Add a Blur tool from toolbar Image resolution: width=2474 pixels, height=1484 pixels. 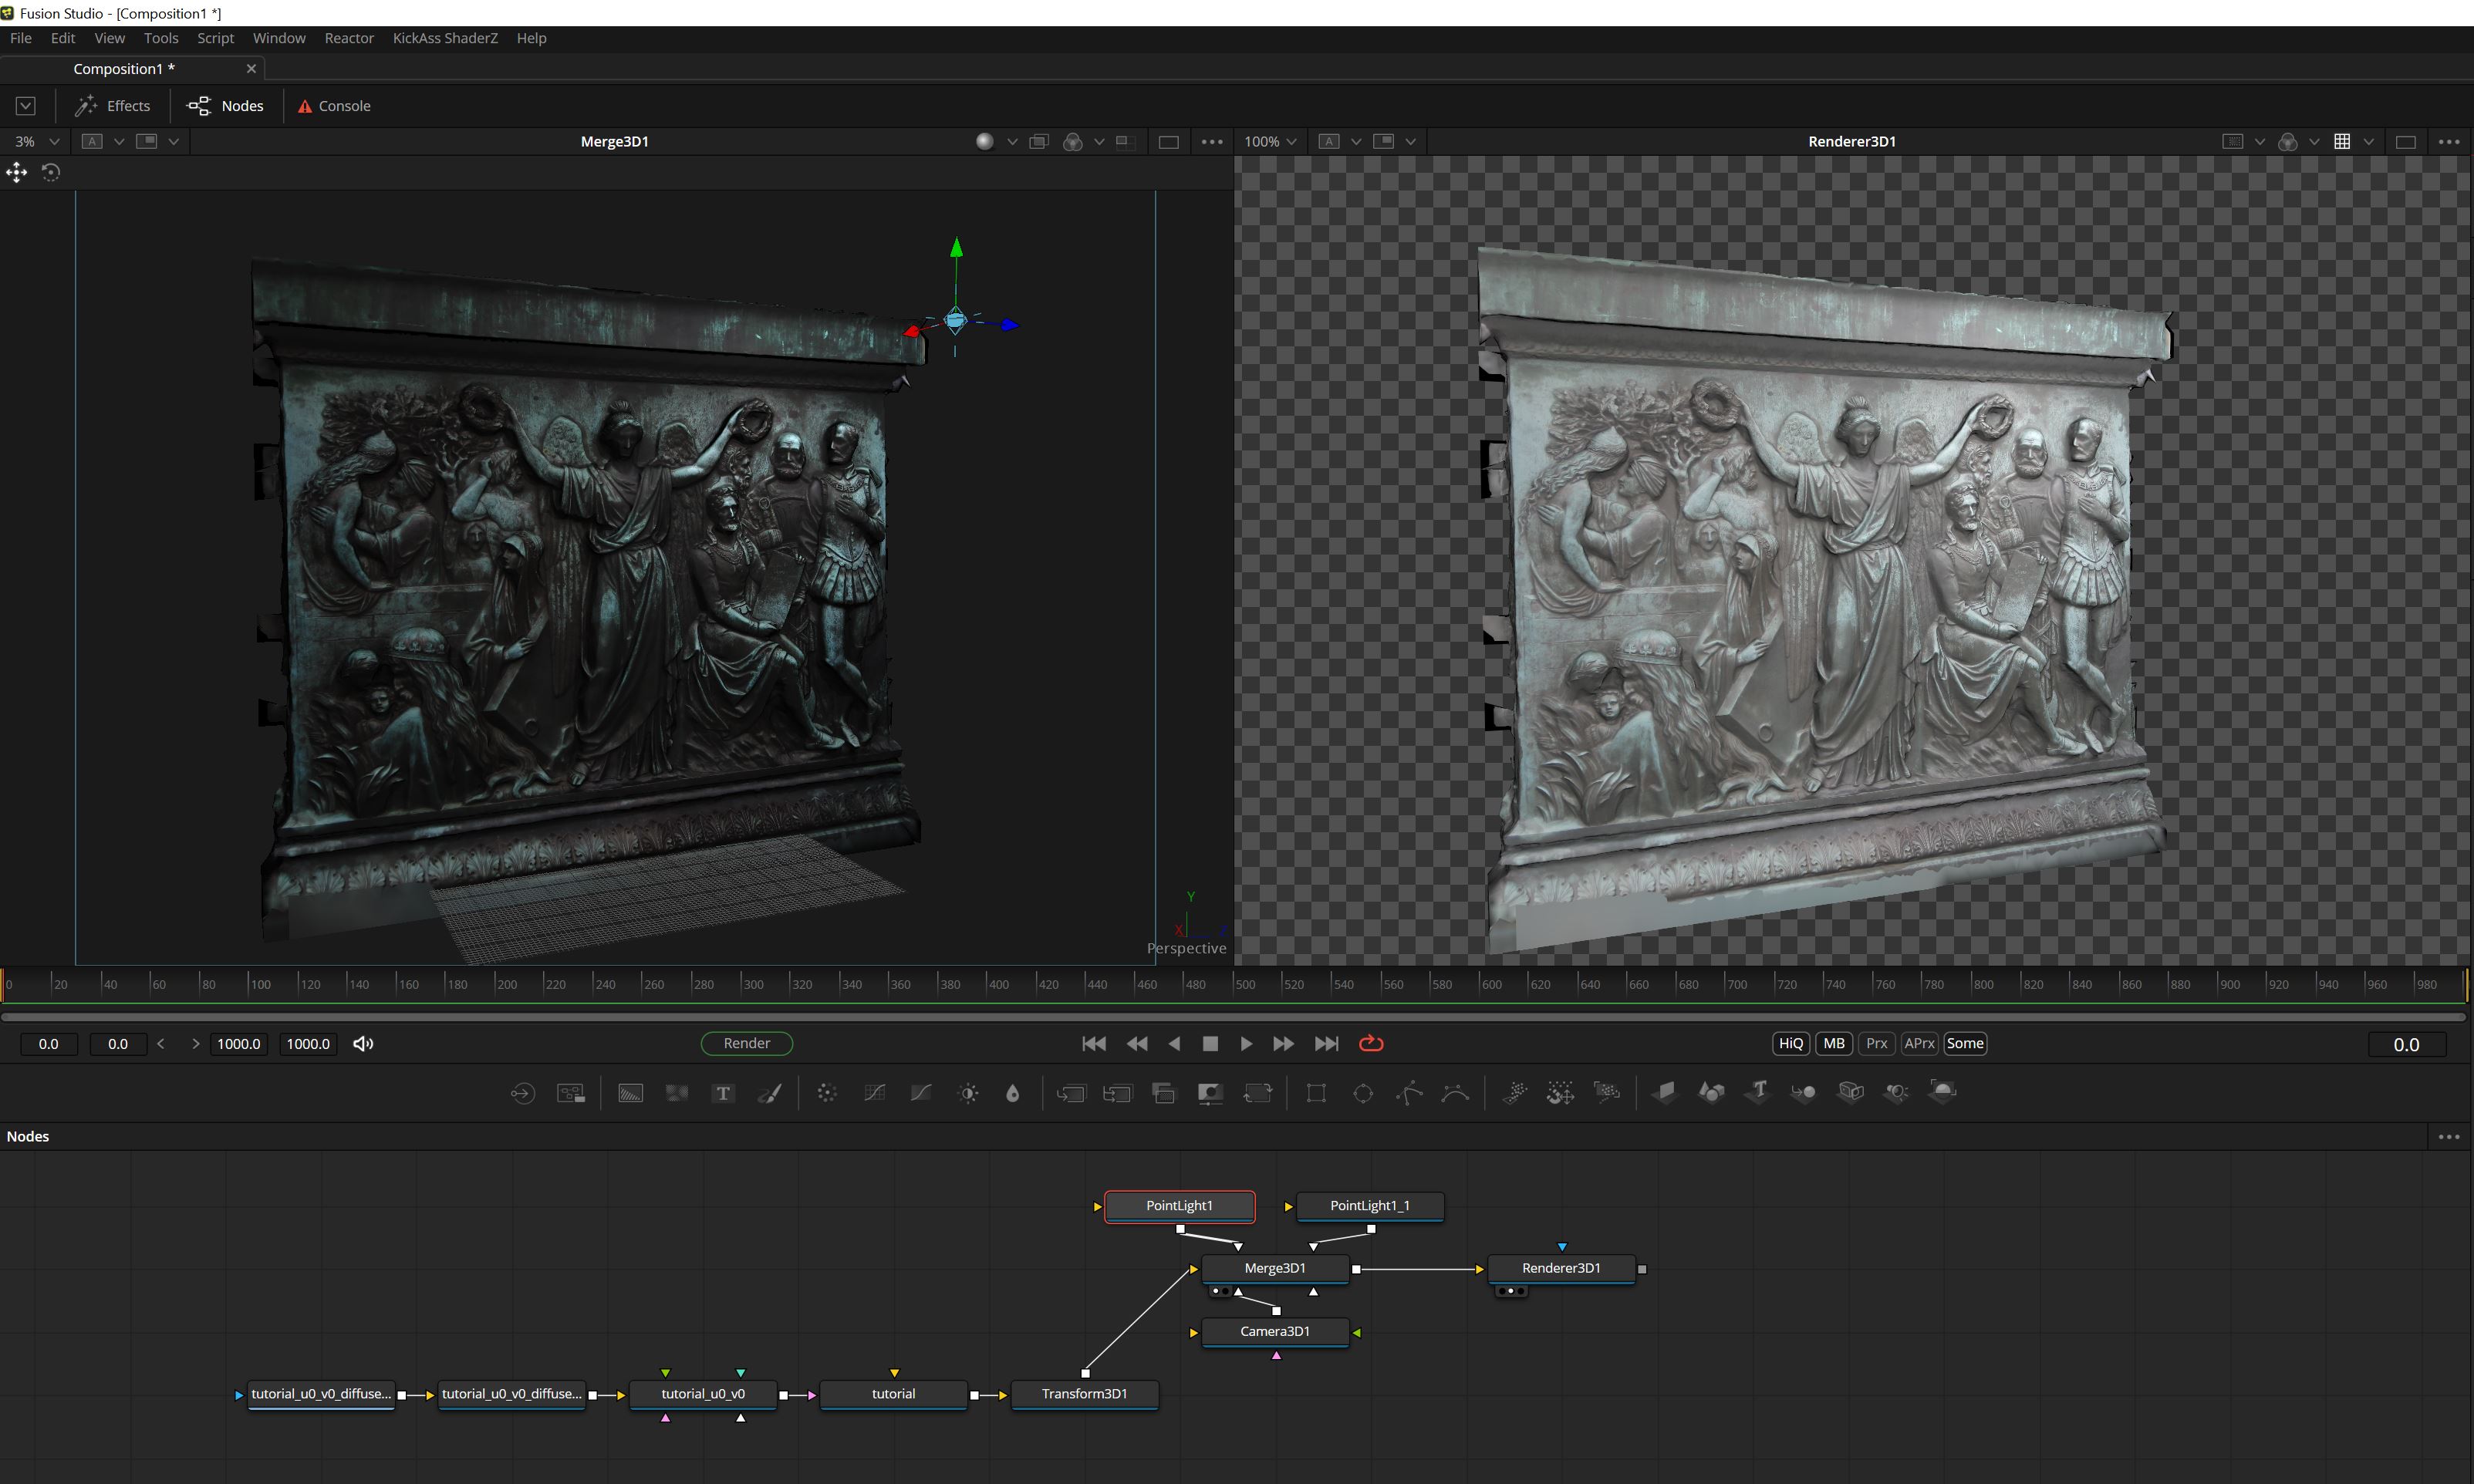(x=1013, y=1093)
